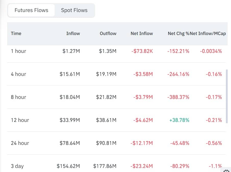Click the $90.81M outflow value
Screen dimensions: 231x172
click(x=106, y=143)
